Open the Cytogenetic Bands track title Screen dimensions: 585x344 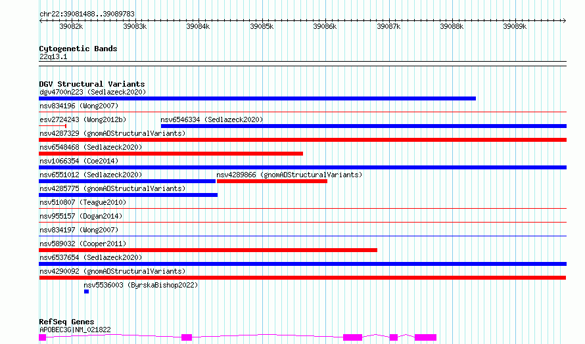pos(78,49)
